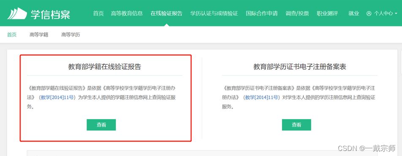Open 教学[2014]11号 link in the 学籍 card
Screen dimensions: 402x156
(57, 98)
